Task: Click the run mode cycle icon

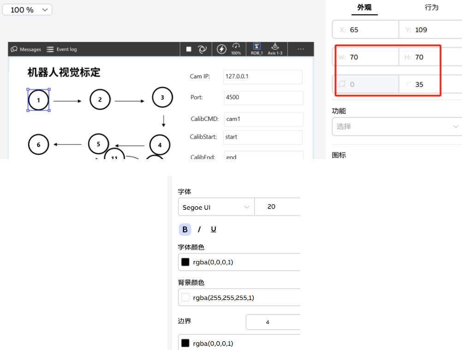Action: click(202, 49)
